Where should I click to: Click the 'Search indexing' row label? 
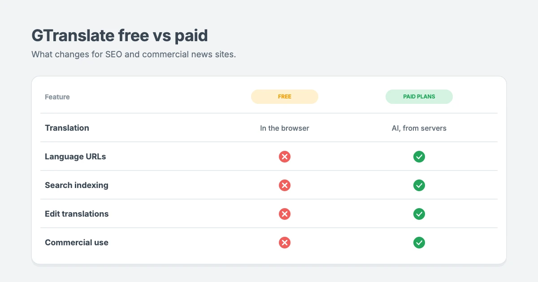77,185
